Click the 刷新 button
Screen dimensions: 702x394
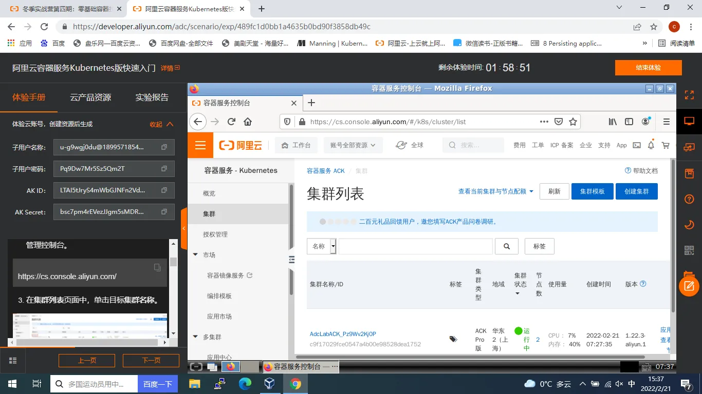click(x=554, y=191)
